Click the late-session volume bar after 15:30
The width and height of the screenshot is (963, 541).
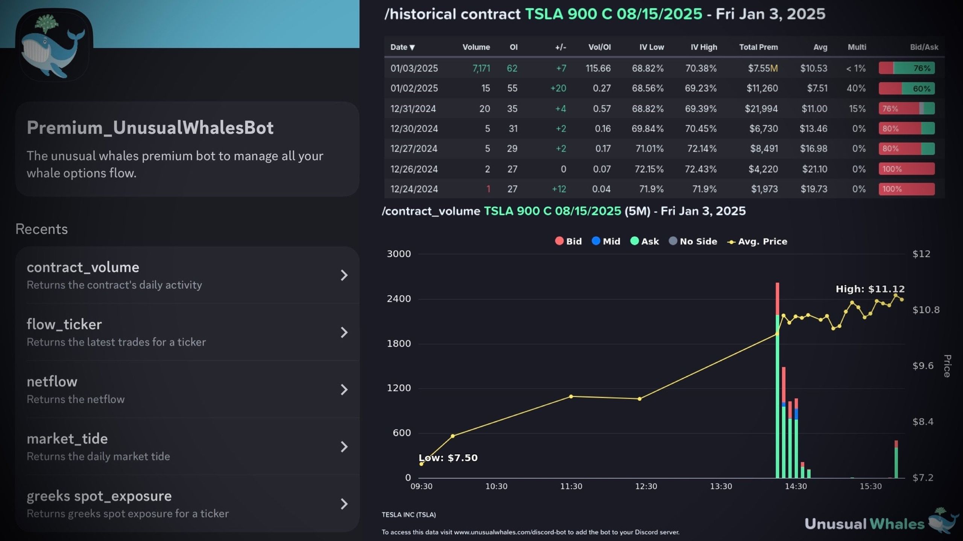[x=896, y=459]
